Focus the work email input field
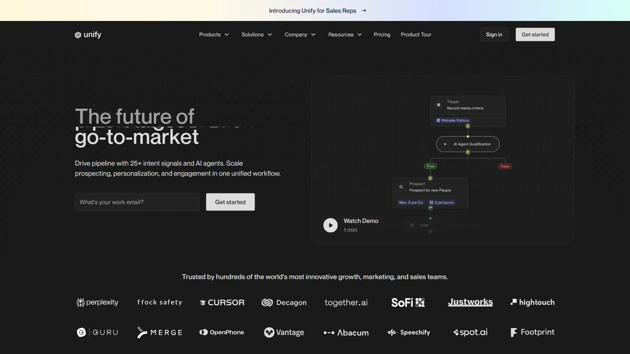This screenshot has height=354, width=630. click(x=137, y=202)
